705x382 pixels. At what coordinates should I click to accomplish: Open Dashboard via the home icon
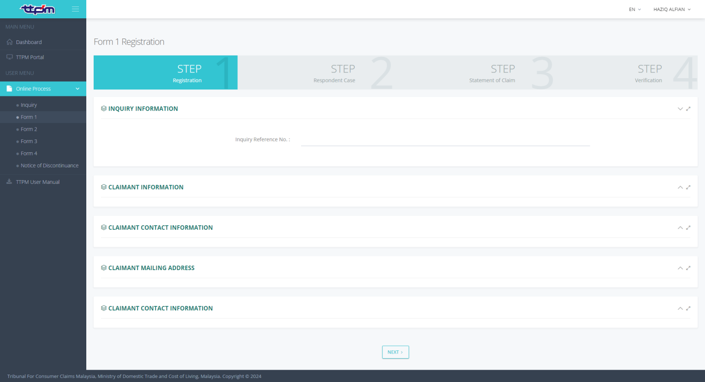tap(10, 42)
